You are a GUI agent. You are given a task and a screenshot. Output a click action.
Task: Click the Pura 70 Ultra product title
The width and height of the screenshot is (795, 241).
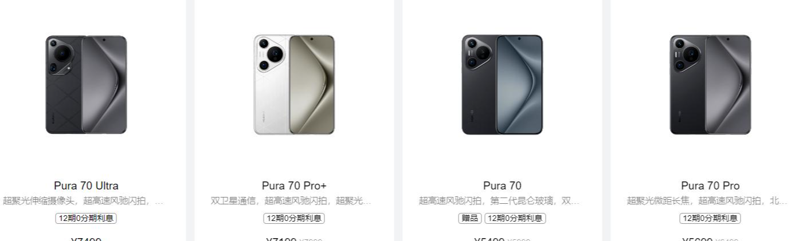click(86, 186)
